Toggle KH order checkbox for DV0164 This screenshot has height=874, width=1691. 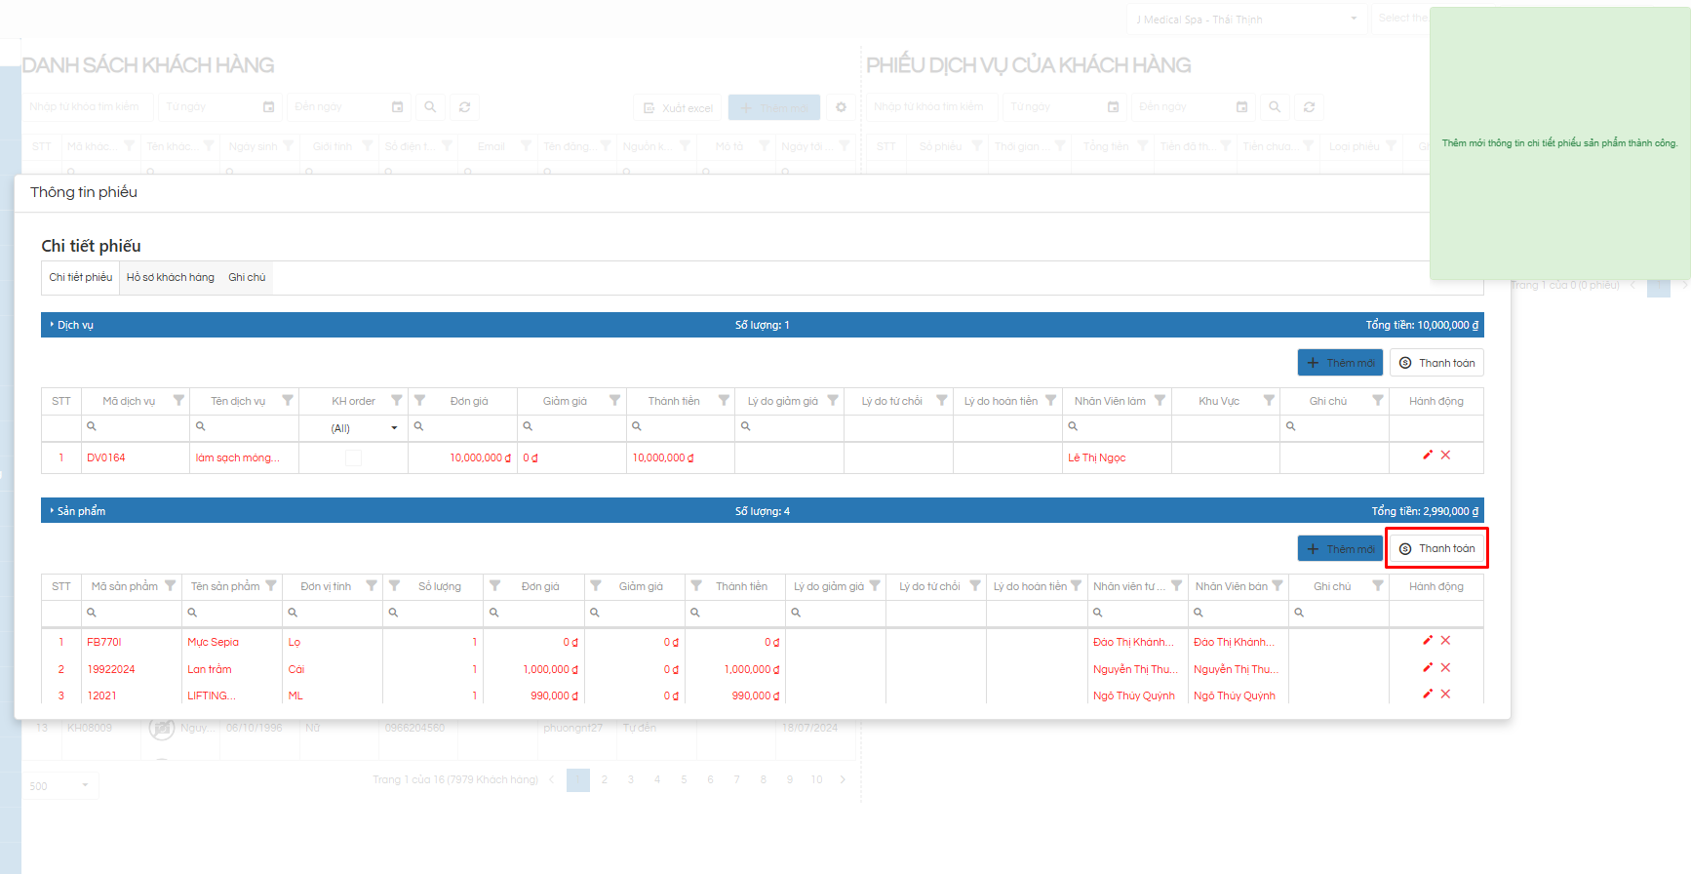tap(353, 457)
